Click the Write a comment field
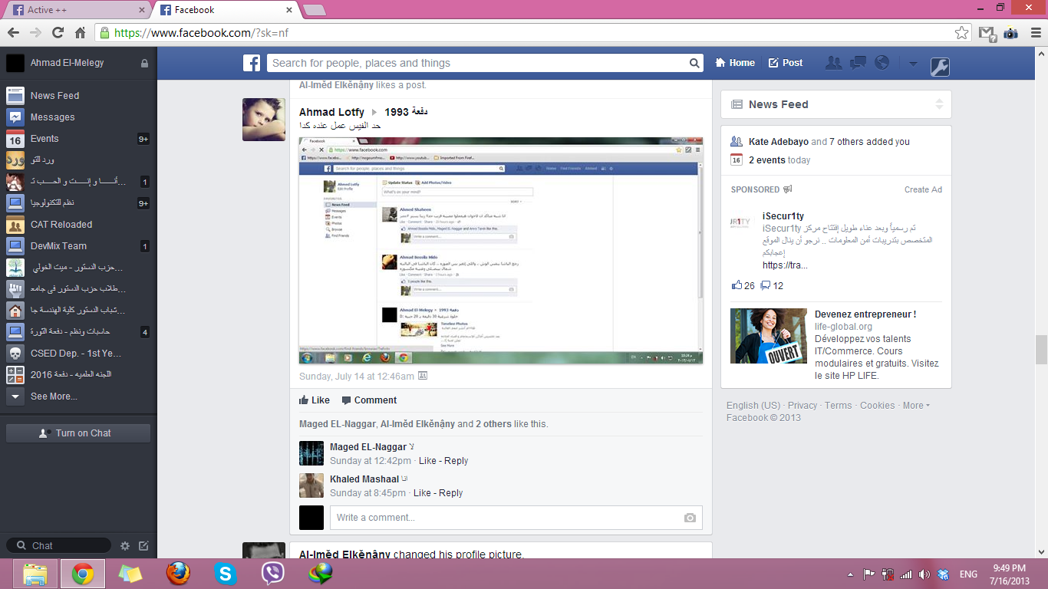Image resolution: width=1048 pixels, height=589 pixels. point(516,518)
